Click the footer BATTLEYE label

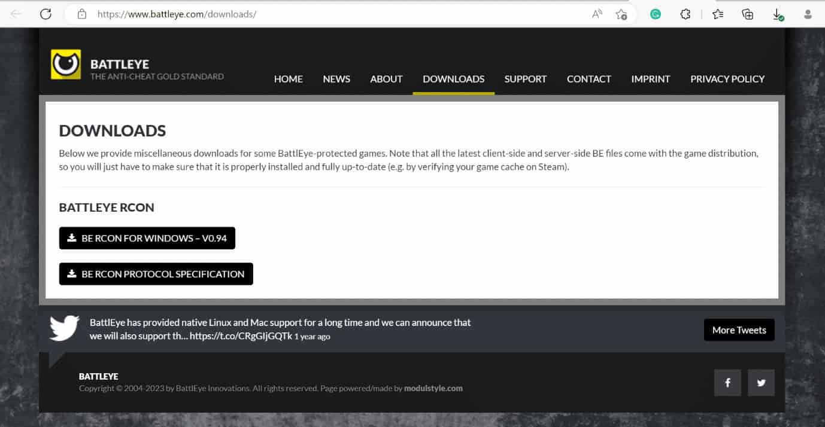99,376
